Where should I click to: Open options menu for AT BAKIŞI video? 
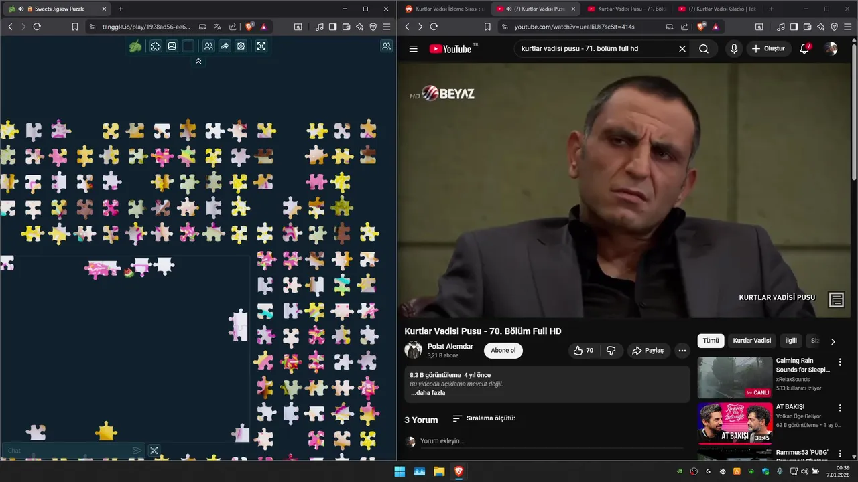click(x=840, y=408)
